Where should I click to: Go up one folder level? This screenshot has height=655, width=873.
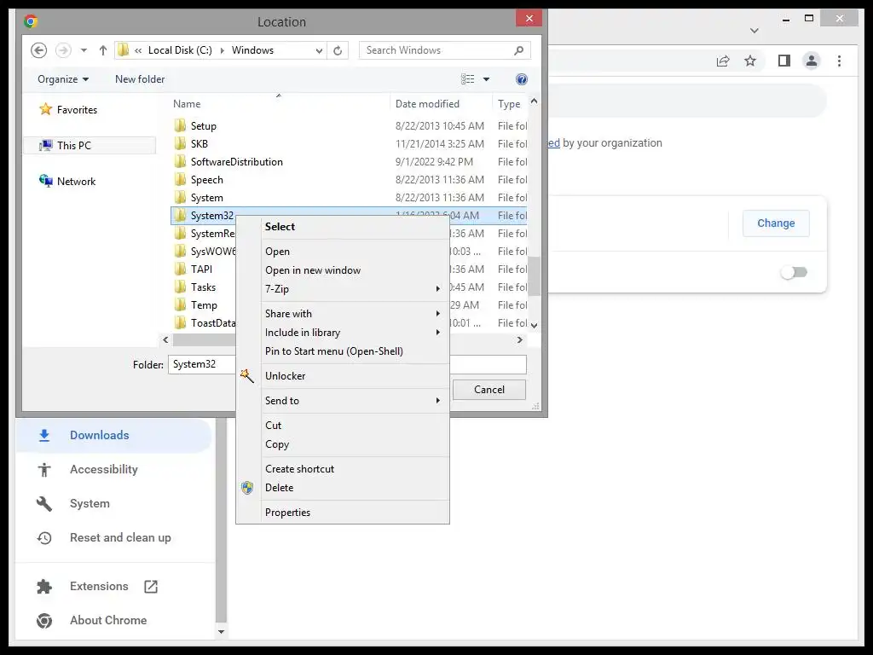pos(102,50)
